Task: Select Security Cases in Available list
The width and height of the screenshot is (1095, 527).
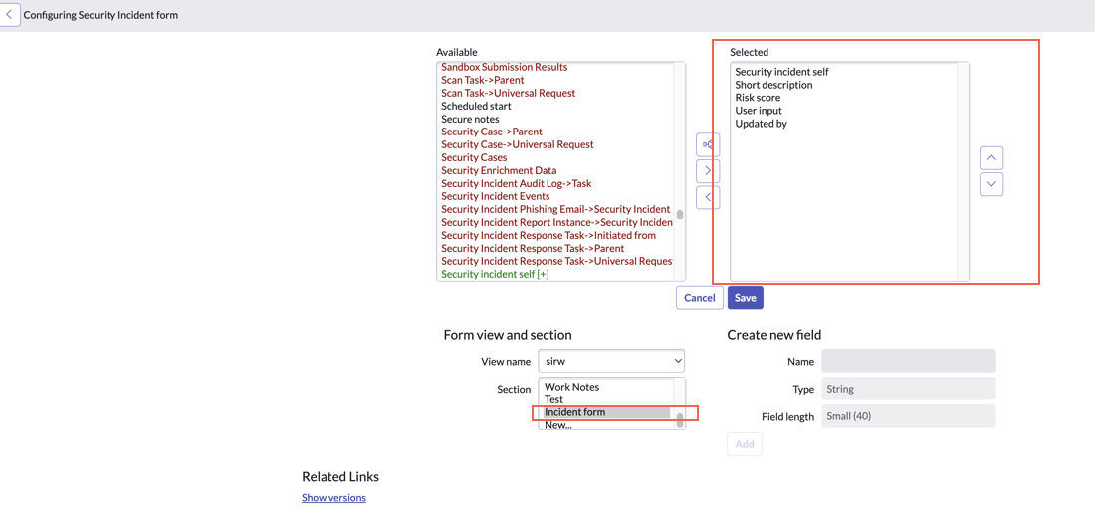Action: (x=474, y=158)
